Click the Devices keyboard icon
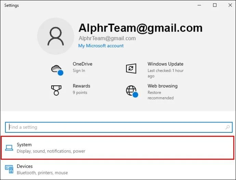236x180 pixels. [9, 169]
